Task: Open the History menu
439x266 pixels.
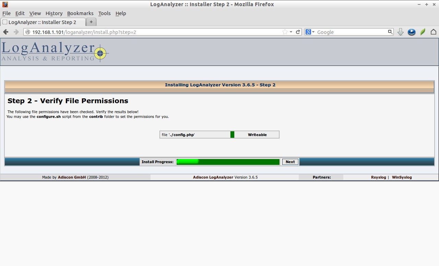Action: 54,13
